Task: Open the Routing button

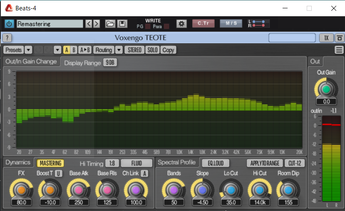Action: coord(104,50)
